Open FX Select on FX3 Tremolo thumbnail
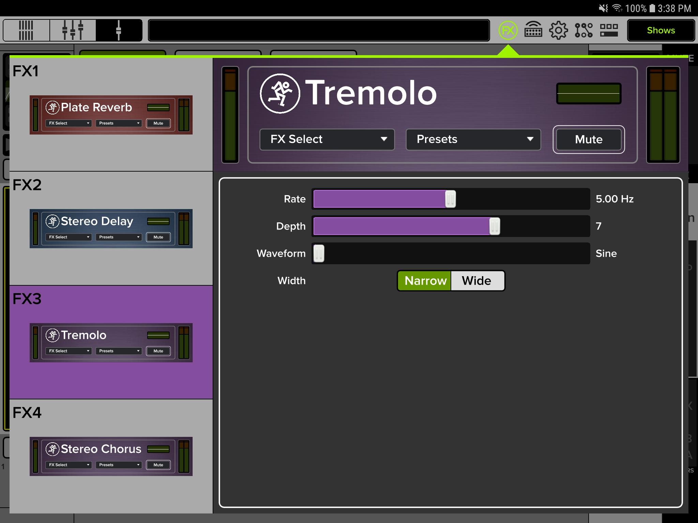 (x=69, y=351)
